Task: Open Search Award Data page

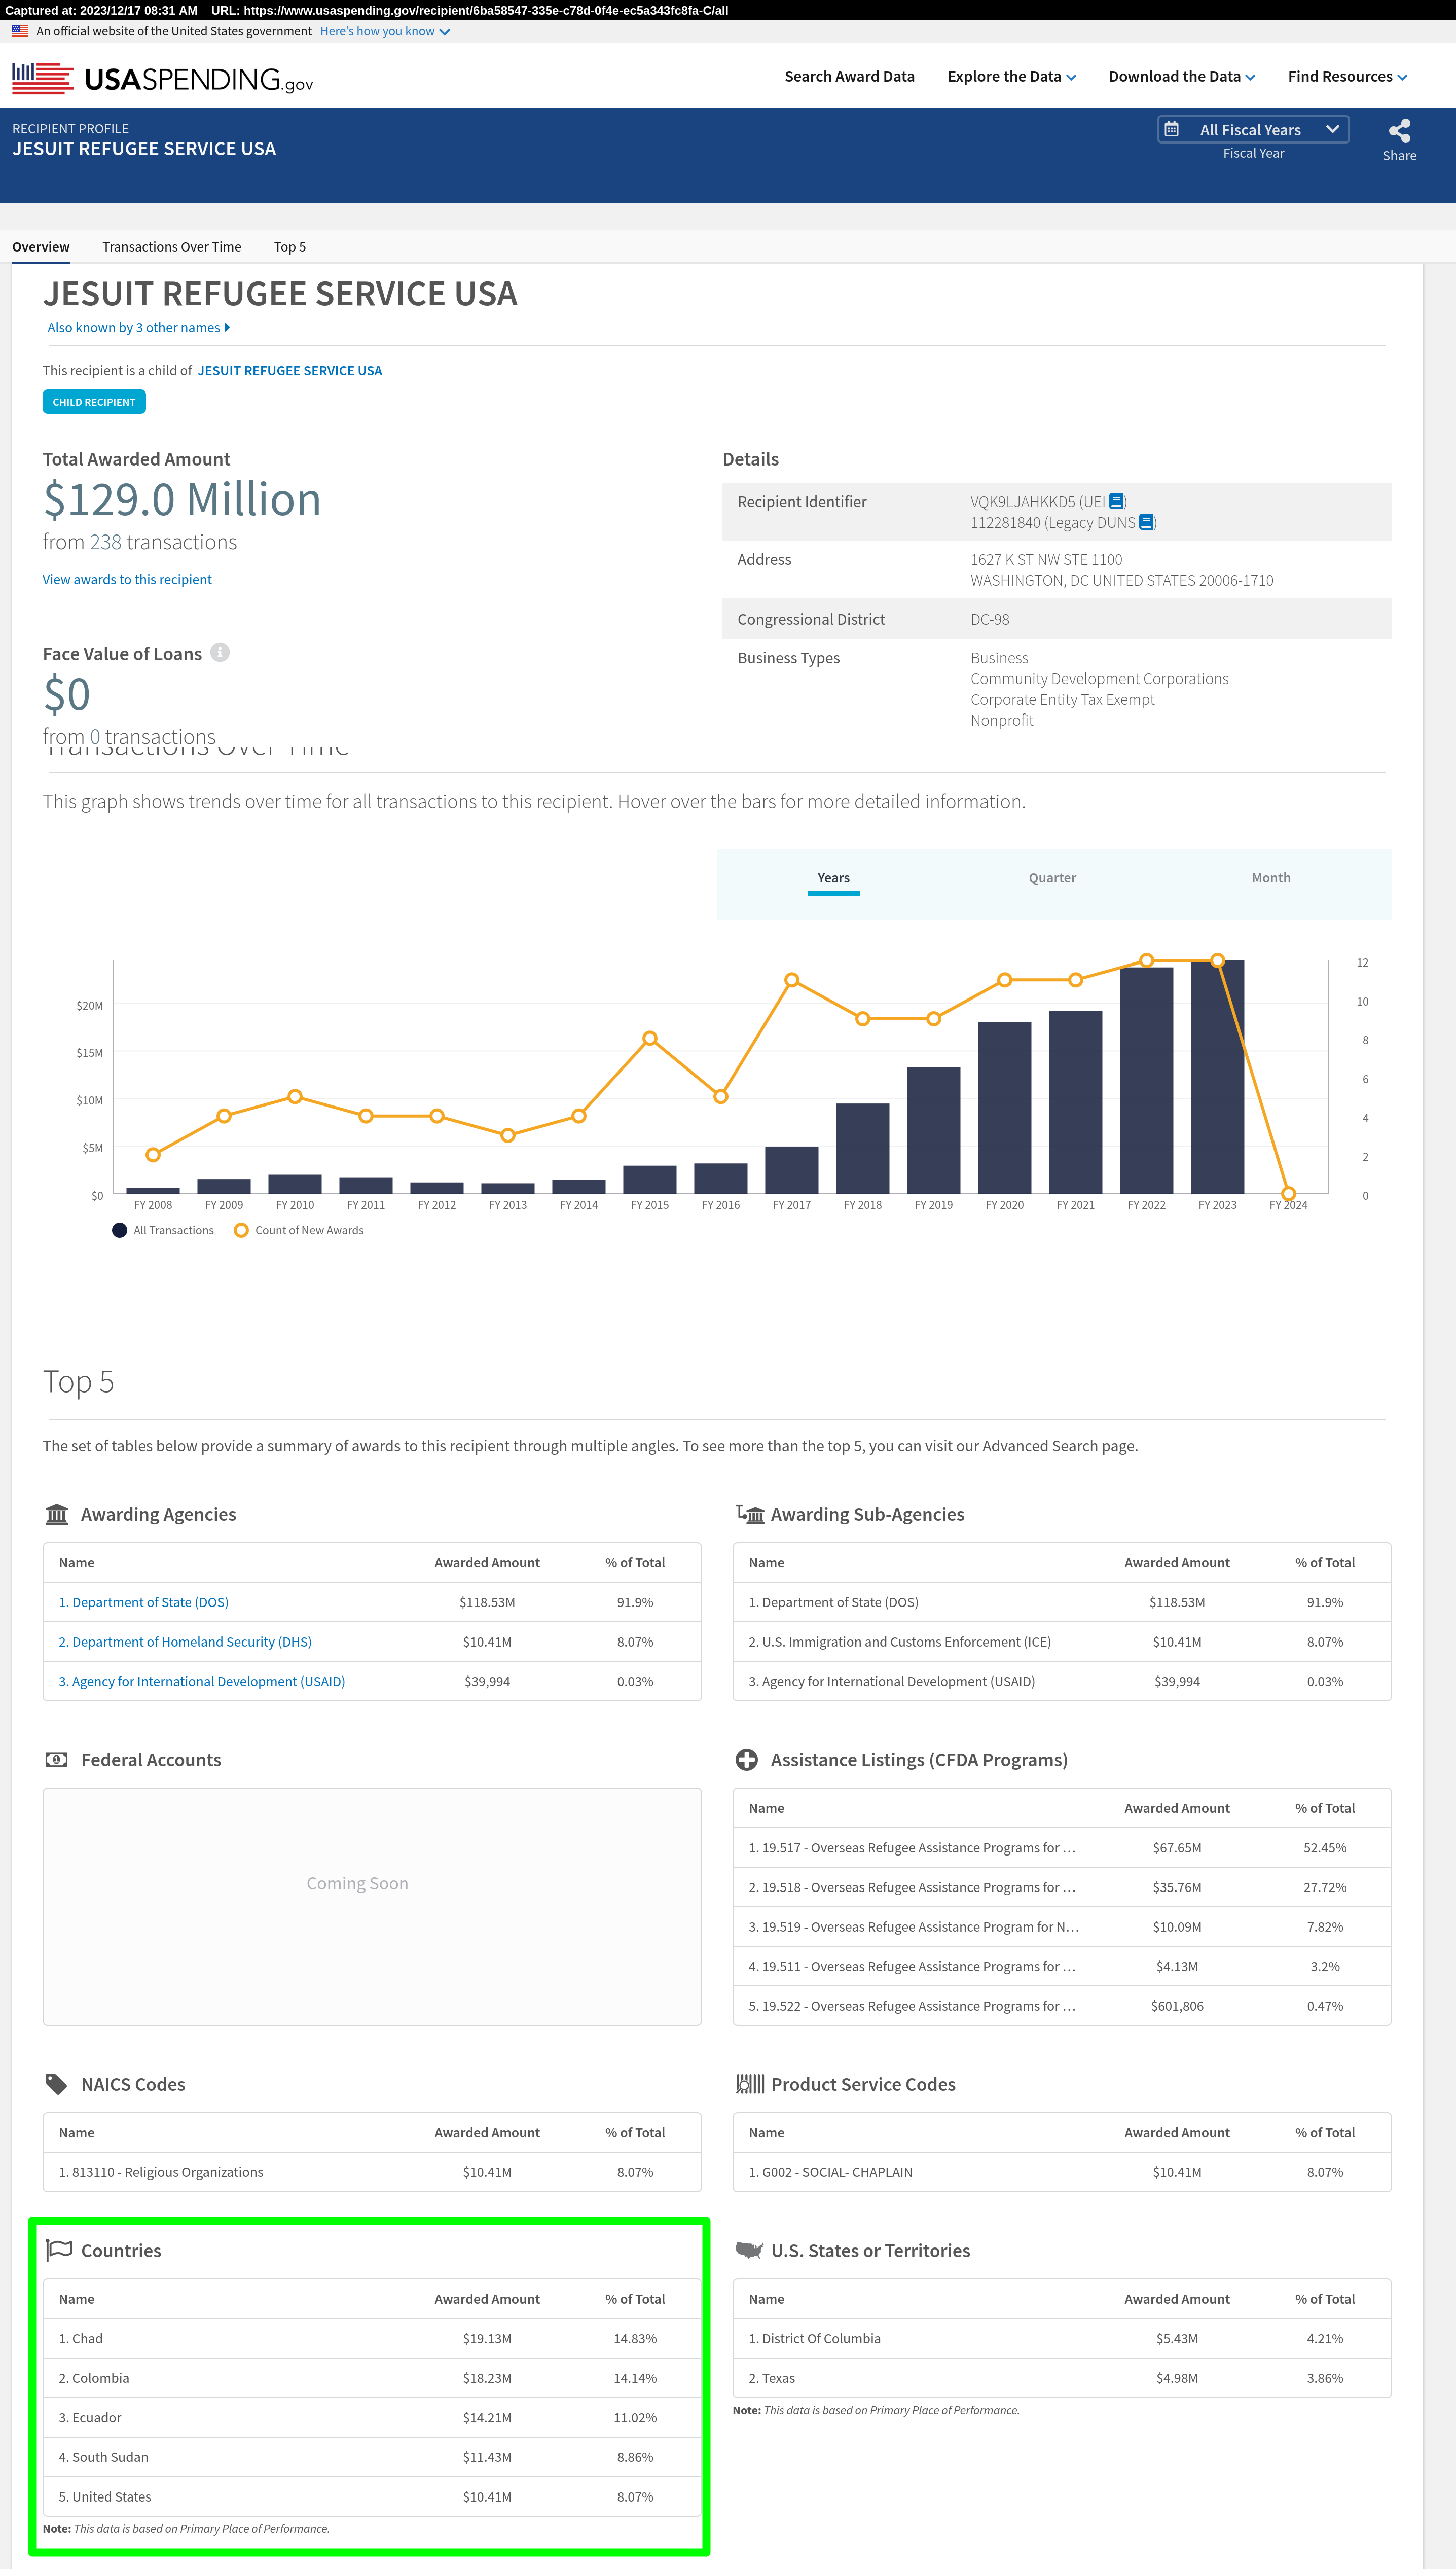Action: click(x=849, y=76)
